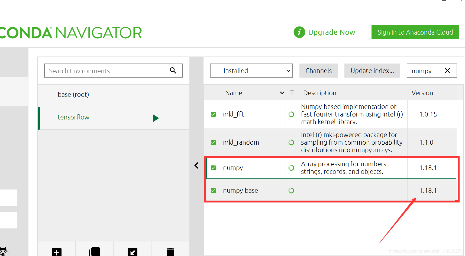
Task: Click the Upgrade Now link
Action: (332, 32)
